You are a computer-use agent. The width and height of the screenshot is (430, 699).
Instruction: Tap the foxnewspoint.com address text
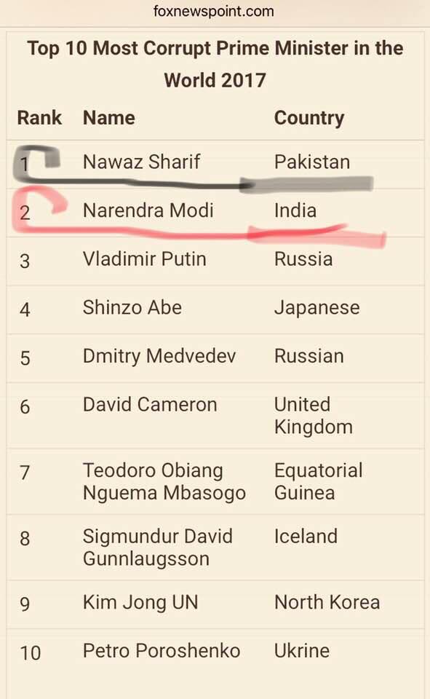point(214,11)
